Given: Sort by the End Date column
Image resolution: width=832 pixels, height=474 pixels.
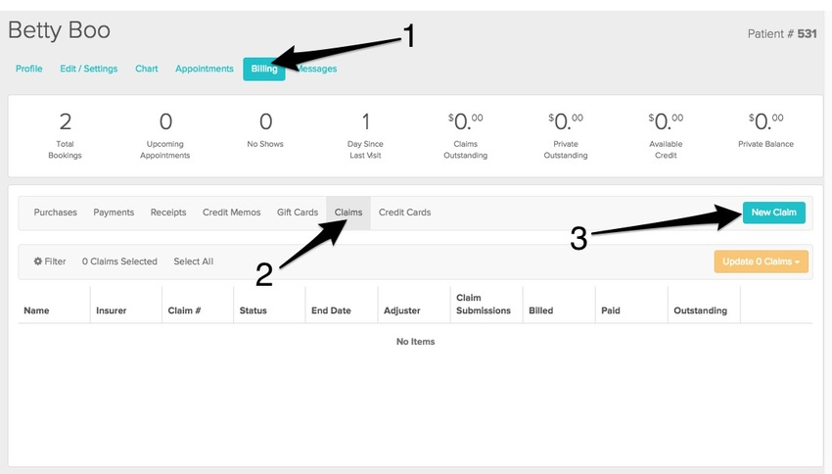Looking at the screenshot, I should click(331, 310).
